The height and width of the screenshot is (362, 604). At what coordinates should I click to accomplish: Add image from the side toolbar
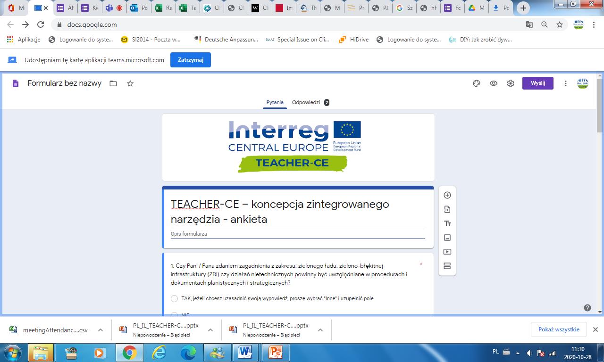[x=447, y=238]
